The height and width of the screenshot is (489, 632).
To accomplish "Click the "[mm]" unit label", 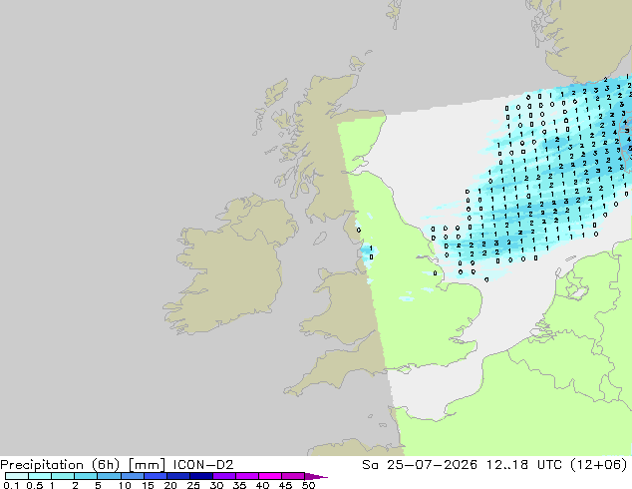I will point(147,465).
